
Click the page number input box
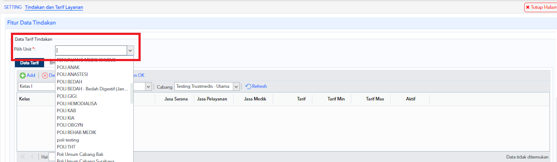tap(52, 157)
